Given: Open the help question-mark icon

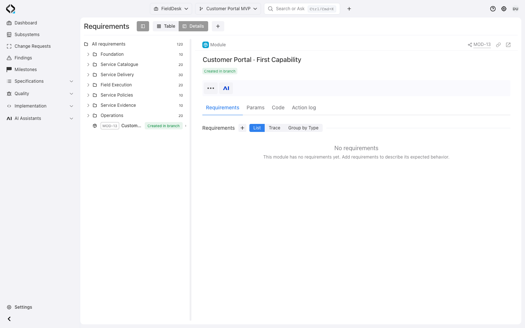Looking at the screenshot, I should [493, 9].
